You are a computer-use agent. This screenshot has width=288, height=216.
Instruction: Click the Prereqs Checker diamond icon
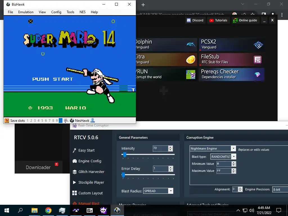258,74
